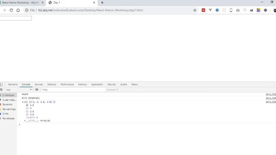
Task: Open the Security DevTools tab
Action: (112, 84)
